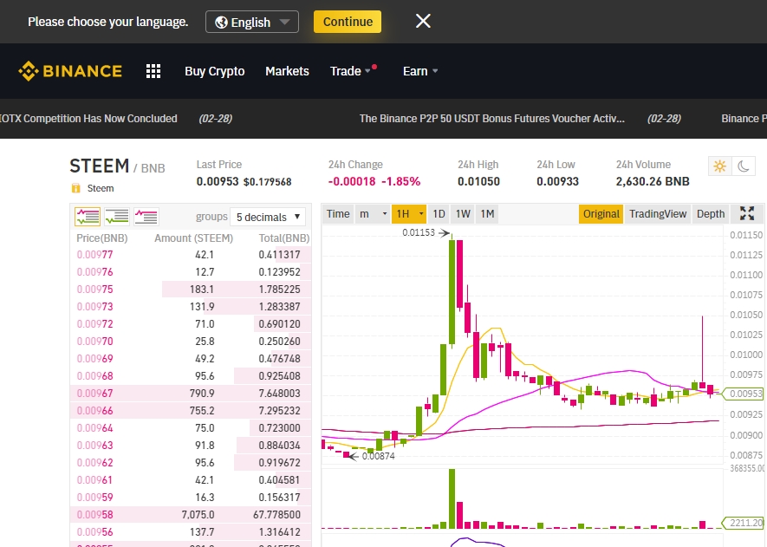Click the Binance logo
767x547 pixels.
point(70,71)
